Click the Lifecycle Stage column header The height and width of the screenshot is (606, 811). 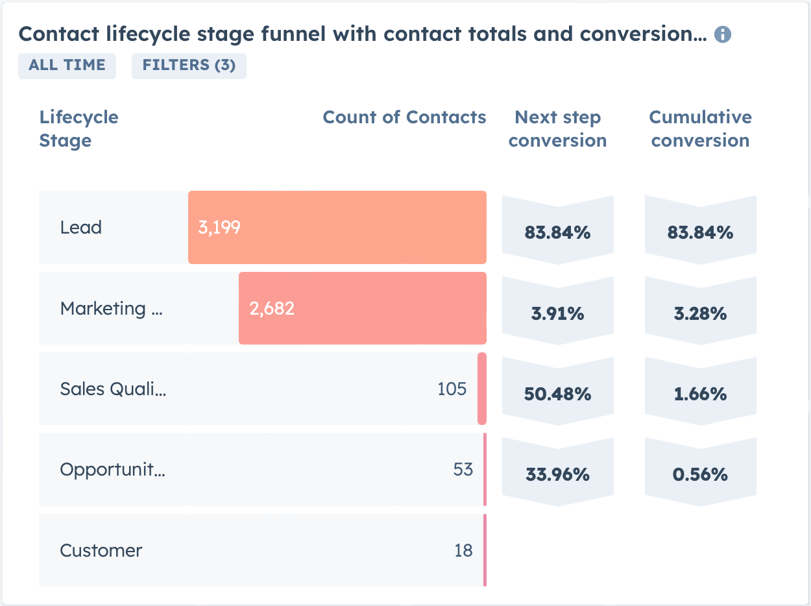79,128
